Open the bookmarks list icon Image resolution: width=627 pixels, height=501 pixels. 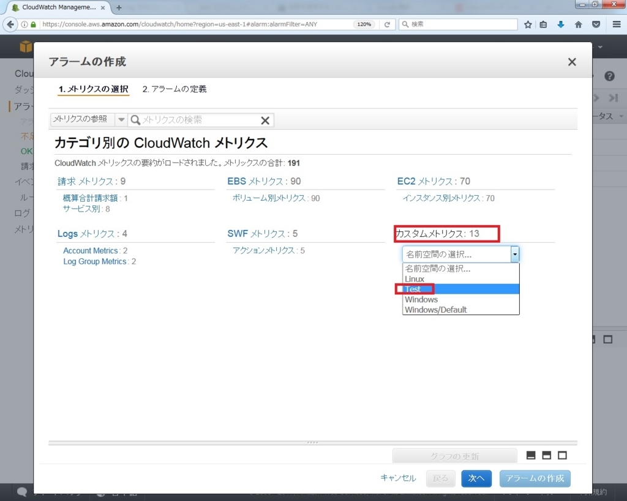click(543, 24)
